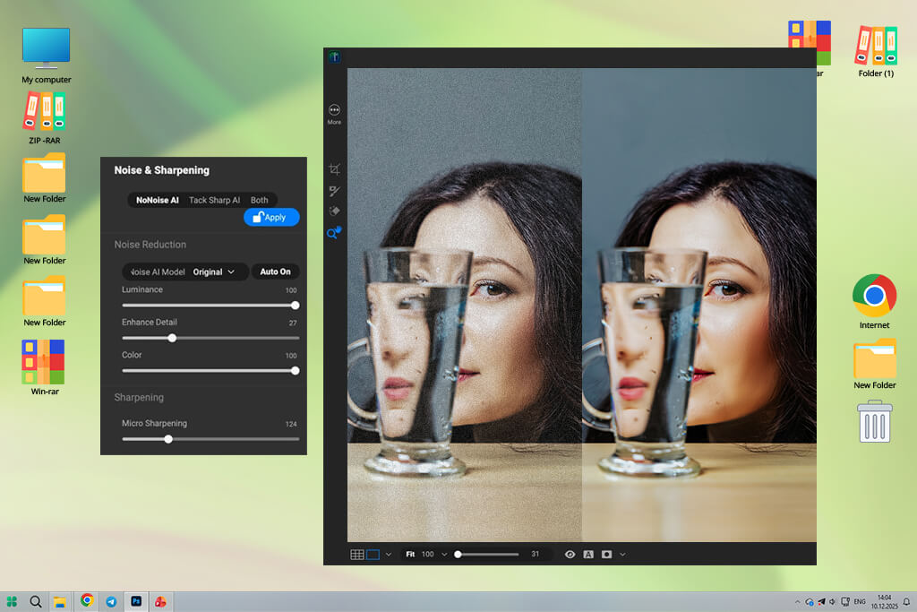Open the Recycle Bin on desktop
The image size is (917, 612).
(x=874, y=421)
